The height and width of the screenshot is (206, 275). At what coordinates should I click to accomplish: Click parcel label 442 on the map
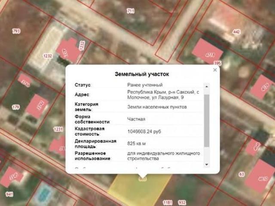coord(236,32)
